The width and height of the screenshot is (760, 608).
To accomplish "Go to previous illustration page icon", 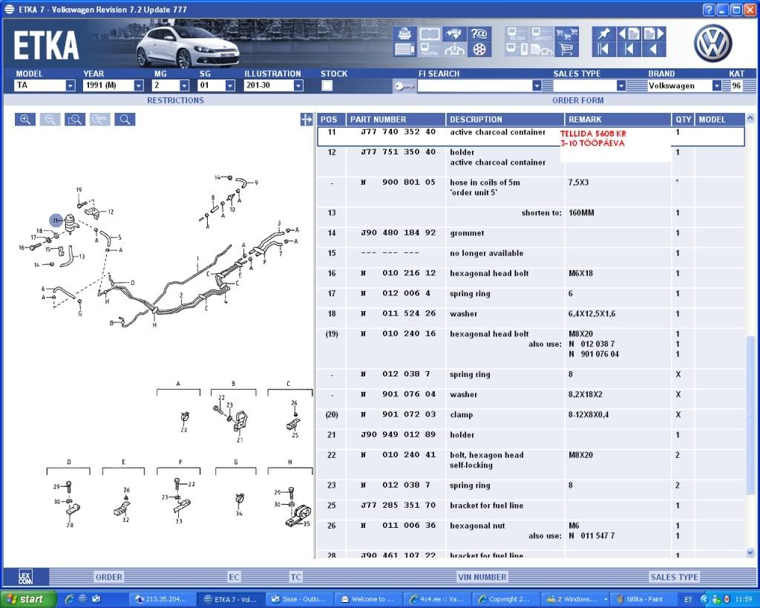I will (629, 34).
